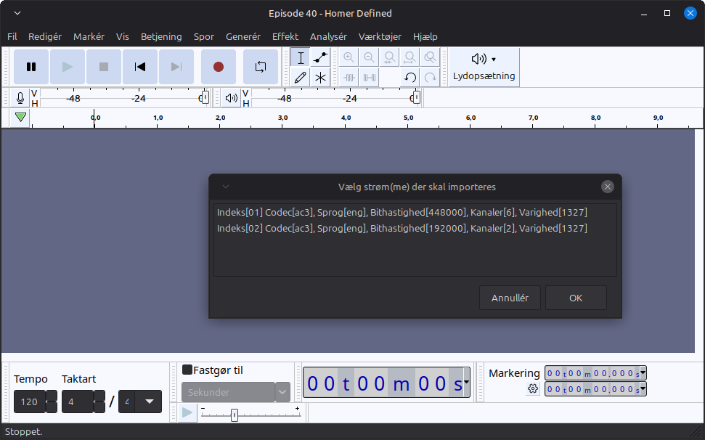Screen dimensions: 705x440
Task: Select the Indeks[02] 2-channel stream
Action: pos(402,228)
